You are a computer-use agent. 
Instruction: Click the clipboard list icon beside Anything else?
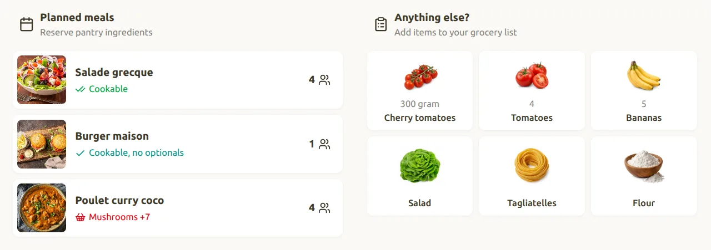(380, 24)
